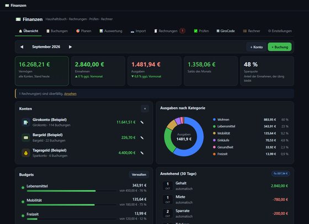Screen dimensions: 309x224
Task: Click the Vermögen 16.268,21 € card
Action: click(x=42, y=71)
